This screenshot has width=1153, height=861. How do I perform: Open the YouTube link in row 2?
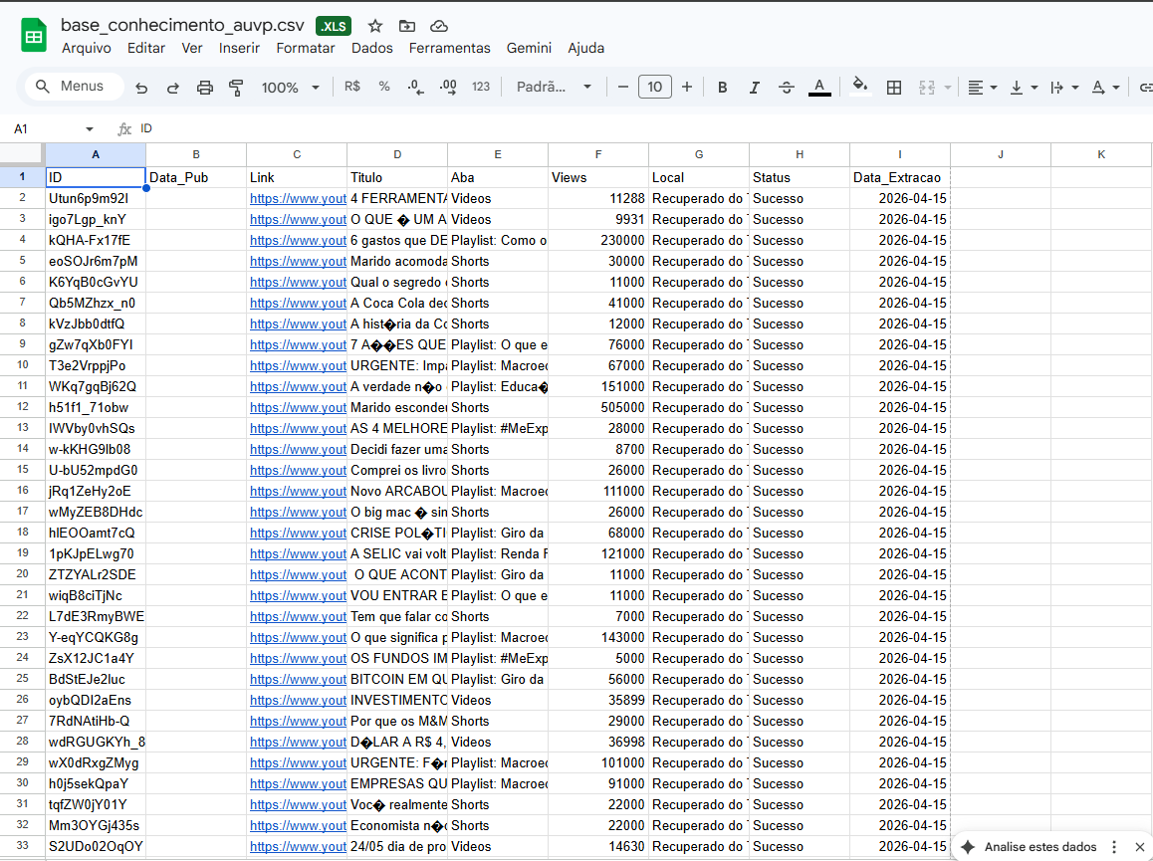click(298, 198)
